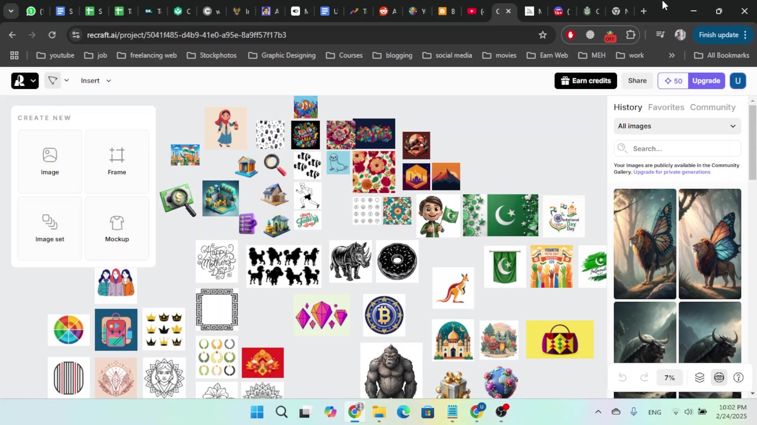Screen dimensions: 757x425
Task: Create a new Mockup
Action: [117, 228]
